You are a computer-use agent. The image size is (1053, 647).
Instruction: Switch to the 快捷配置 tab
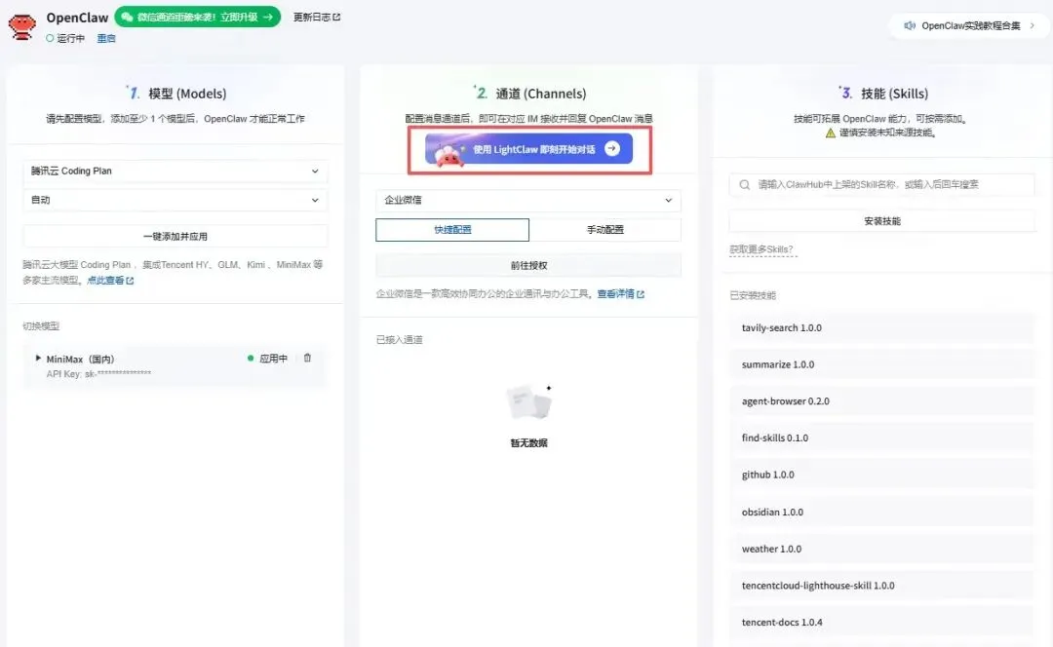[452, 230]
